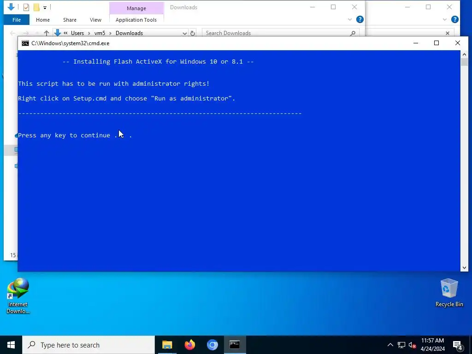Click the Properties quick access checkmark icon
Image resolution: width=472 pixels, height=354 pixels.
pyautogui.click(x=26, y=7)
